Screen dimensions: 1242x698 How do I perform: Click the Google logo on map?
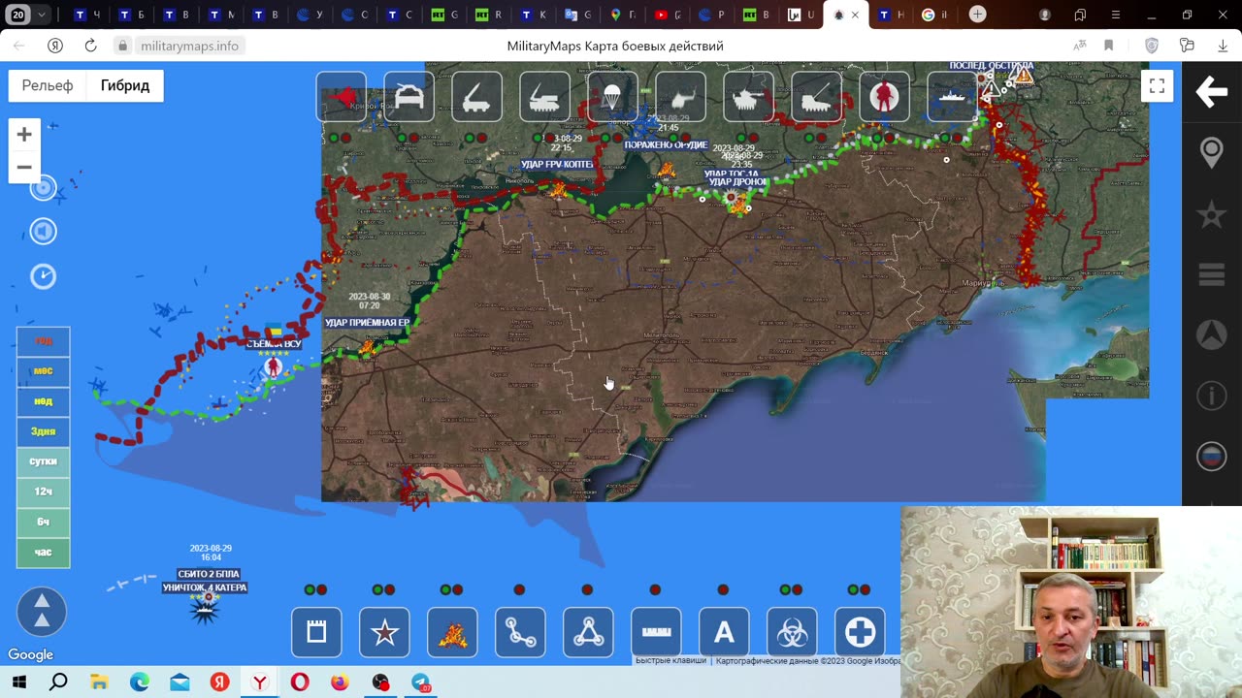click(30, 654)
